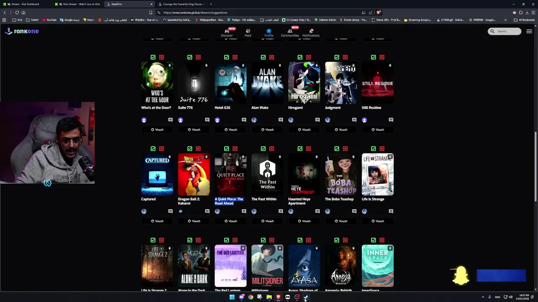Reject the Alan Wake suggestion
Viewport: 538px width, 302px height.
coord(272,57)
